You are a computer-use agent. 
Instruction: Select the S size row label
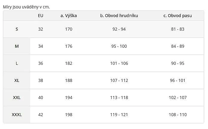[x=17, y=29]
